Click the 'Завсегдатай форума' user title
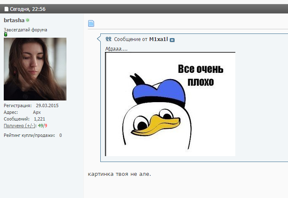 [x=25, y=30]
